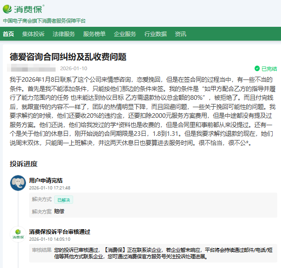281x268 pixels.
Task: Click the 消费保投诉平台审核通过 timeline entry
Action: 59,231
